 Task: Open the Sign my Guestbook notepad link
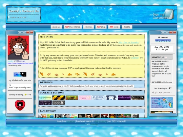(163, 15)
